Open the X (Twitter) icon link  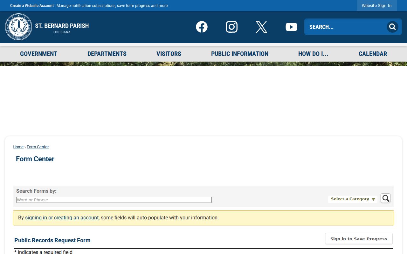pos(261,27)
